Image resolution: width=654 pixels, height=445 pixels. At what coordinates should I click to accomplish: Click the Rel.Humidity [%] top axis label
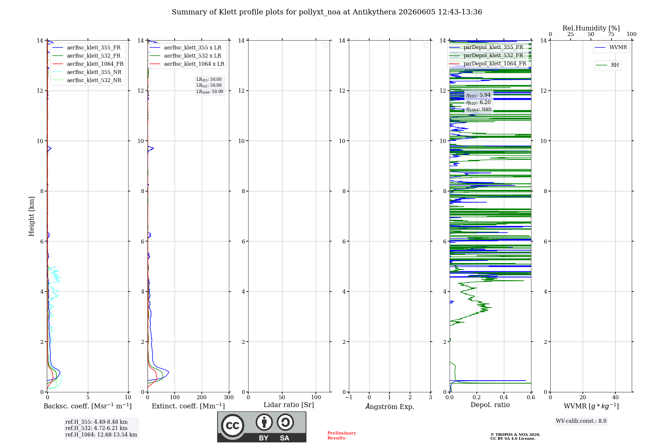point(591,28)
